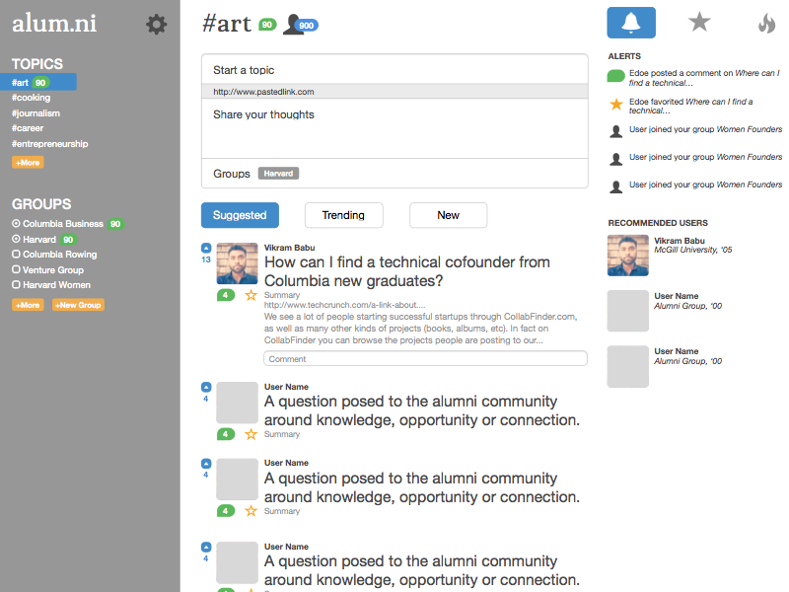This screenshot has width=789, height=592.
Task: Open the alerts bell tab
Action: 631,23
